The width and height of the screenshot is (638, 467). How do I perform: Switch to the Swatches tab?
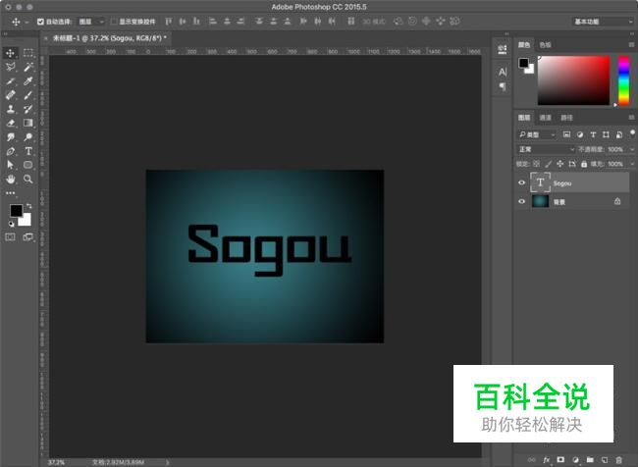click(545, 45)
